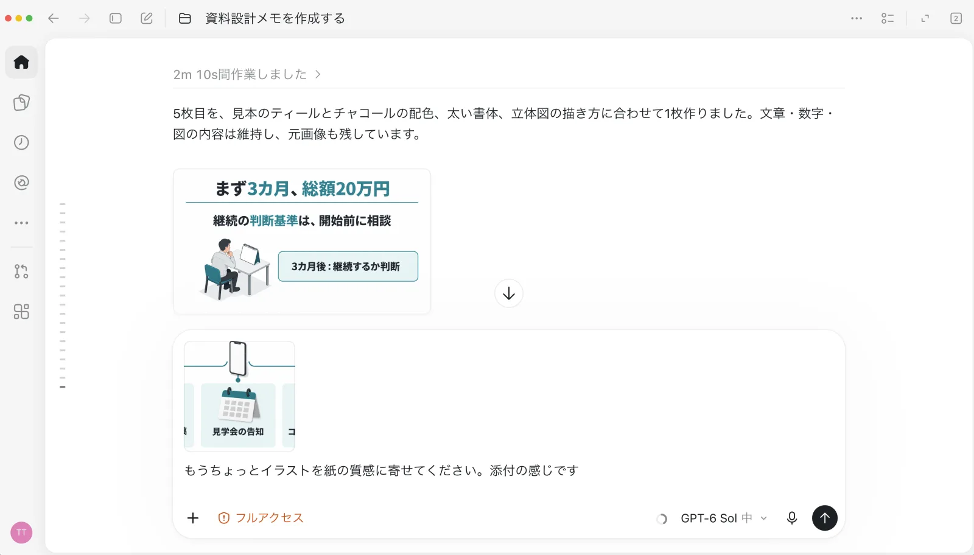Image resolution: width=974 pixels, height=555 pixels.
Task: Open the pull request branch icon
Action: click(x=21, y=271)
